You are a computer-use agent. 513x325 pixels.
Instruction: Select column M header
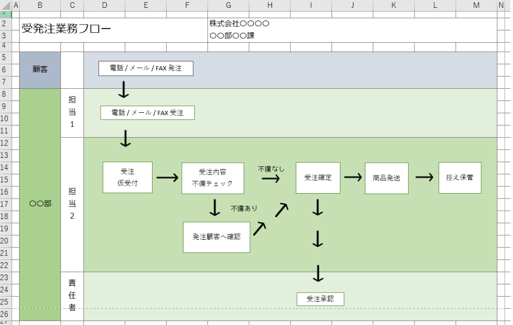476,5
